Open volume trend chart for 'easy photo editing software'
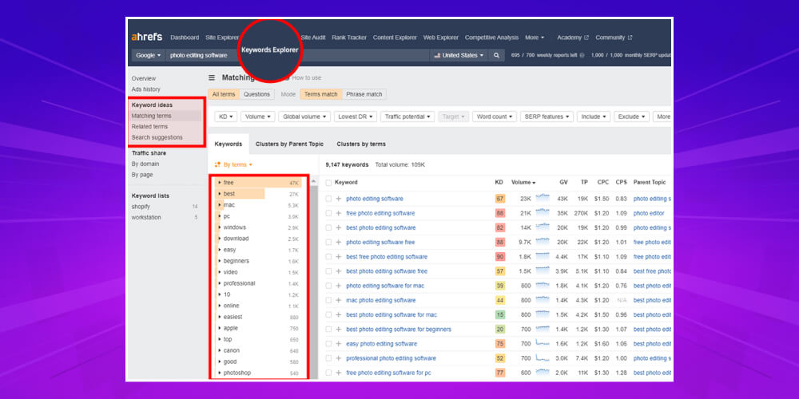Viewport: 799px width, 399px height. pyautogui.click(x=543, y=343)
